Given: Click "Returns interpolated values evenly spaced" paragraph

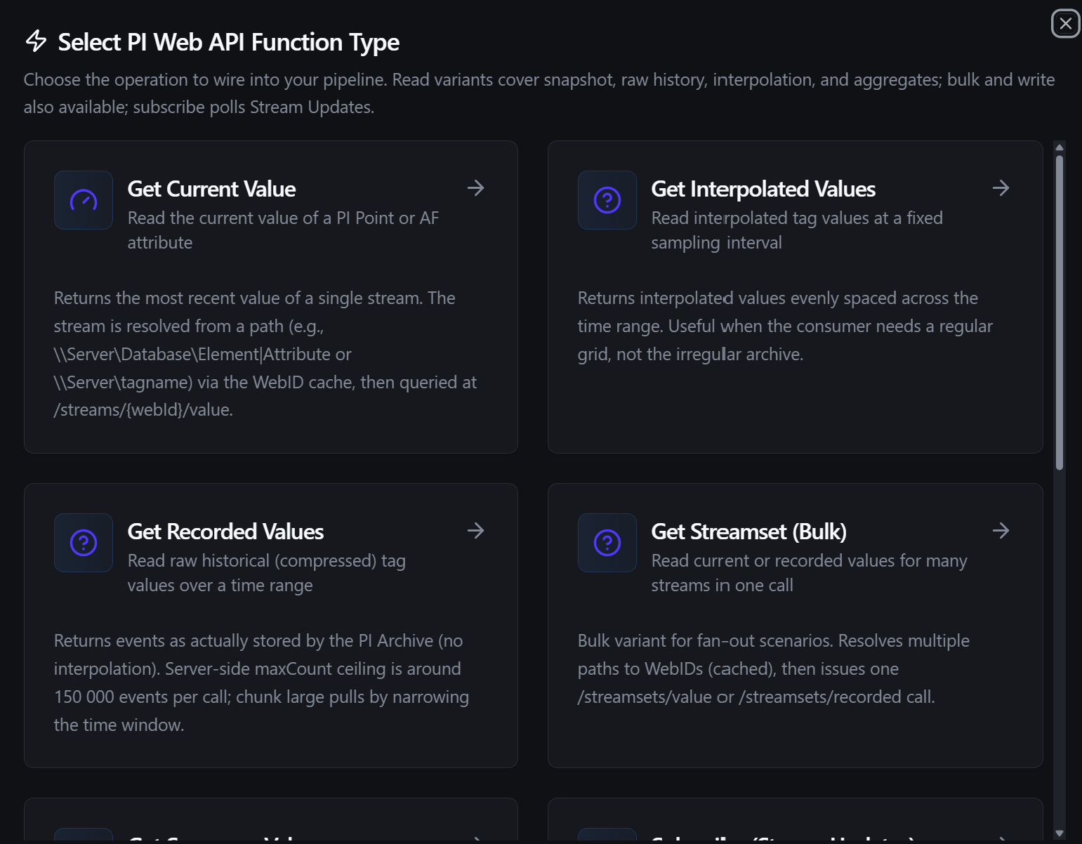Looking at the screenshot, I should 785,326.
